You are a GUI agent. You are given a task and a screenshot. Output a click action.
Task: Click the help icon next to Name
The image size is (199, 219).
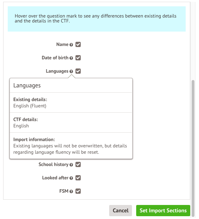coord(71,45)
